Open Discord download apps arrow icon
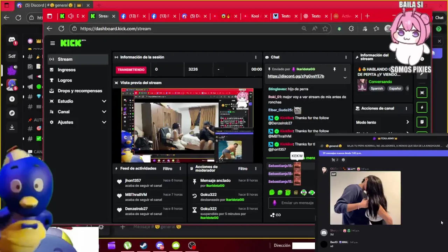Viewport: 448px width, 252px height. tap(12, 127)
